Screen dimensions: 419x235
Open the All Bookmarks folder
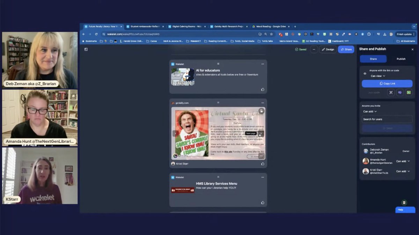coord(406,41)
